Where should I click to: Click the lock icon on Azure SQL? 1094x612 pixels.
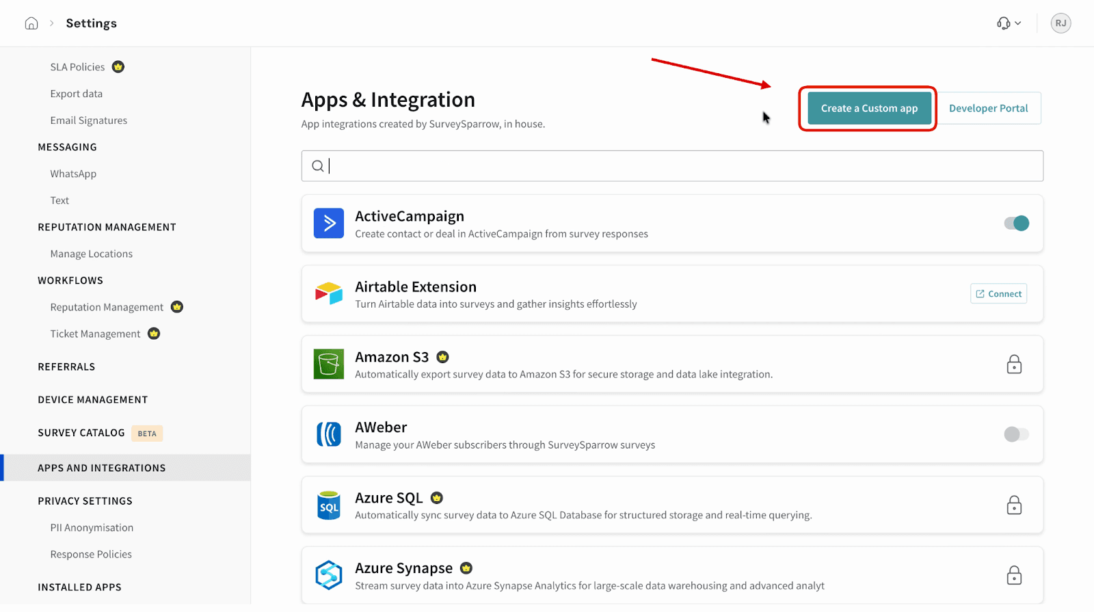click(x=1014, y=505)
